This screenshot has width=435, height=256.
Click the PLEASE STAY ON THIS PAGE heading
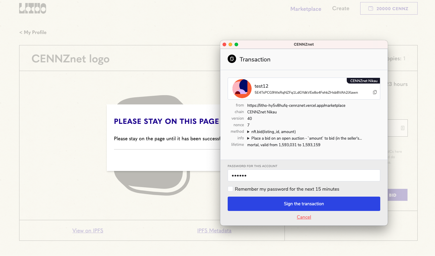coord(166,121)
